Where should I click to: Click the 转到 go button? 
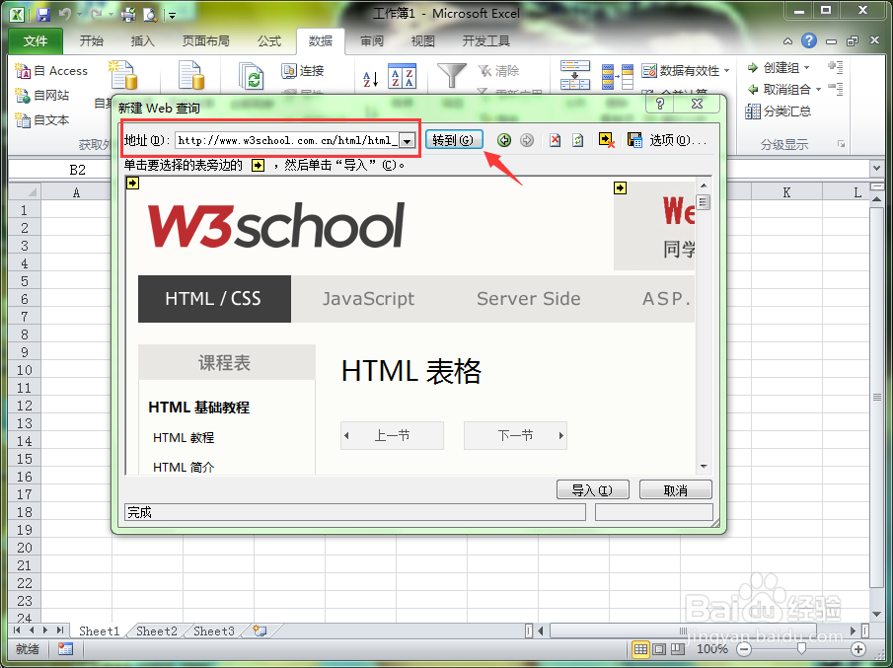(454, 140)
